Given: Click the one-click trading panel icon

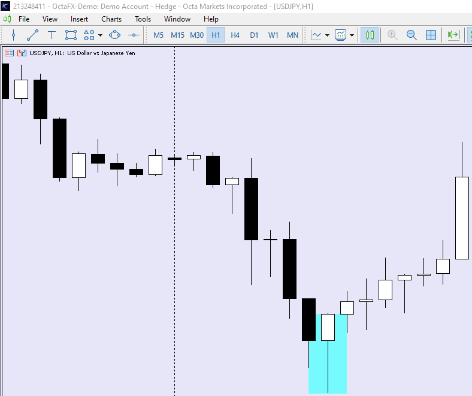Looking at the screenshot, I should click(x=22, y=53).
